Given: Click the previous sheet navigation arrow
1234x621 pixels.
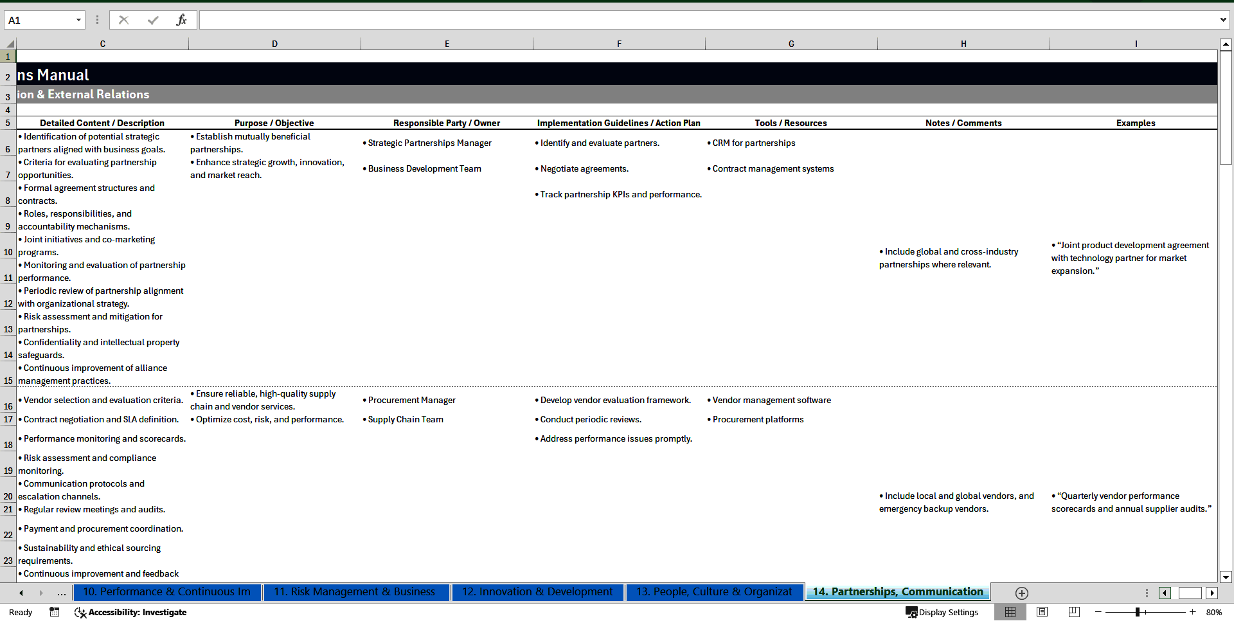Looking at the screenshot, I should [20, 593].
